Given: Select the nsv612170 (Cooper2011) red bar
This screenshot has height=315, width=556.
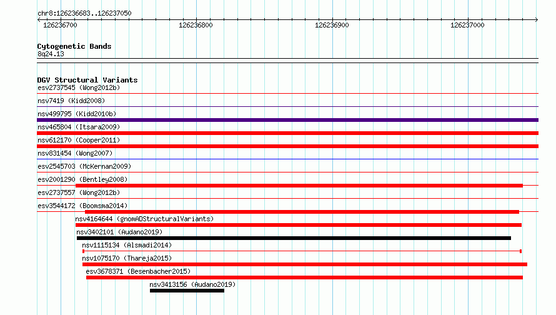Looking at the screenshot, I should [x=287, y=146].
